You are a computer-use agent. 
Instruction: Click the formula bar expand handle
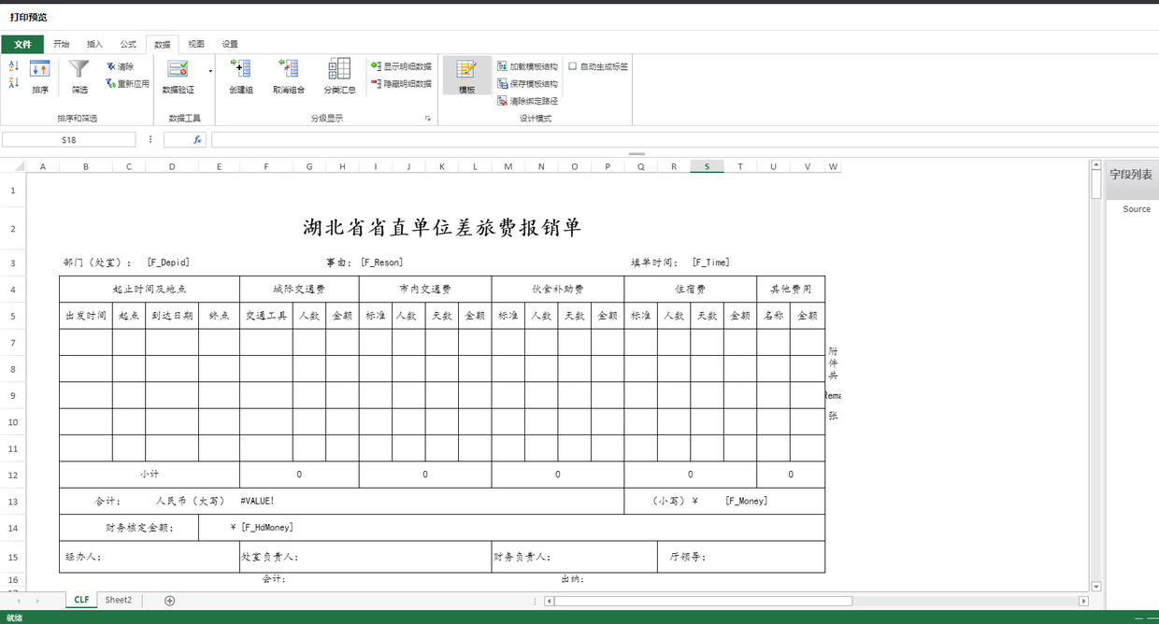pos(637,153)
